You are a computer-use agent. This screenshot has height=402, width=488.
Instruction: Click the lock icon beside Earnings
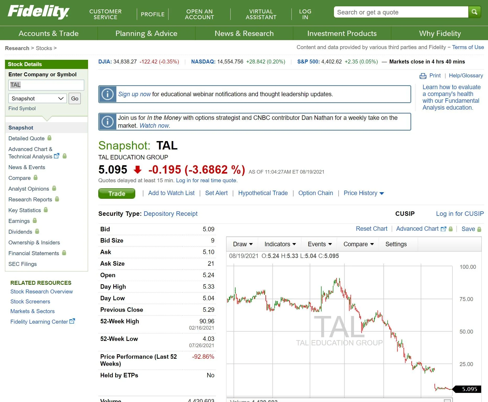35,221
